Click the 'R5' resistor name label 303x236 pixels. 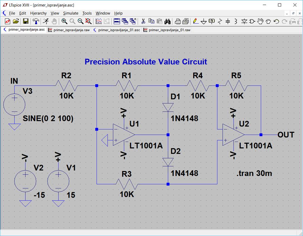(x=236, y=75)
